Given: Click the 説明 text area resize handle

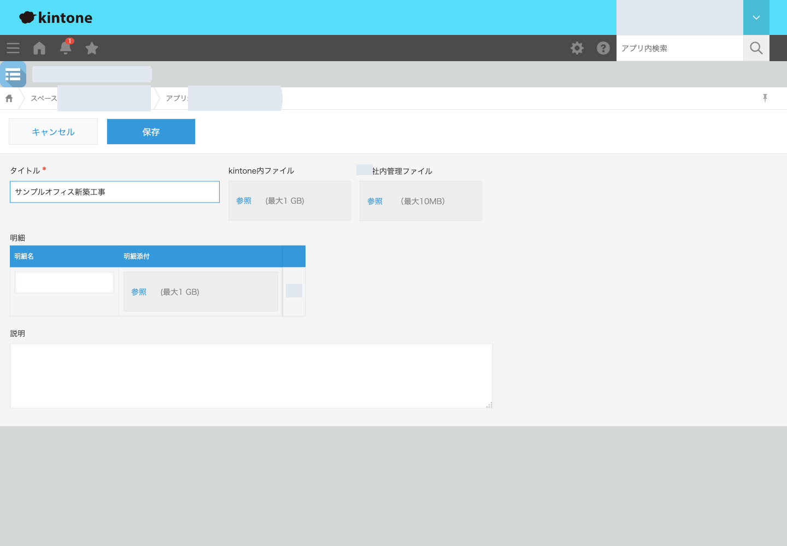Looking at the screenshot, I should [x=489, y=405].
